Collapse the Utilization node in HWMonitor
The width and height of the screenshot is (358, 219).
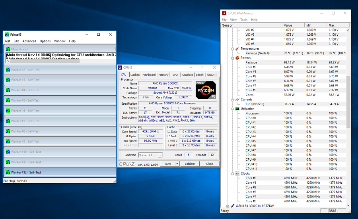(232, 109)
